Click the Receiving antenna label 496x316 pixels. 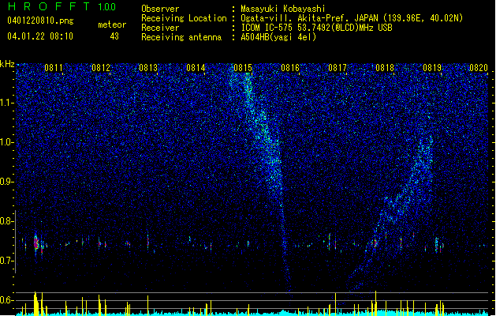coord(181,37)
